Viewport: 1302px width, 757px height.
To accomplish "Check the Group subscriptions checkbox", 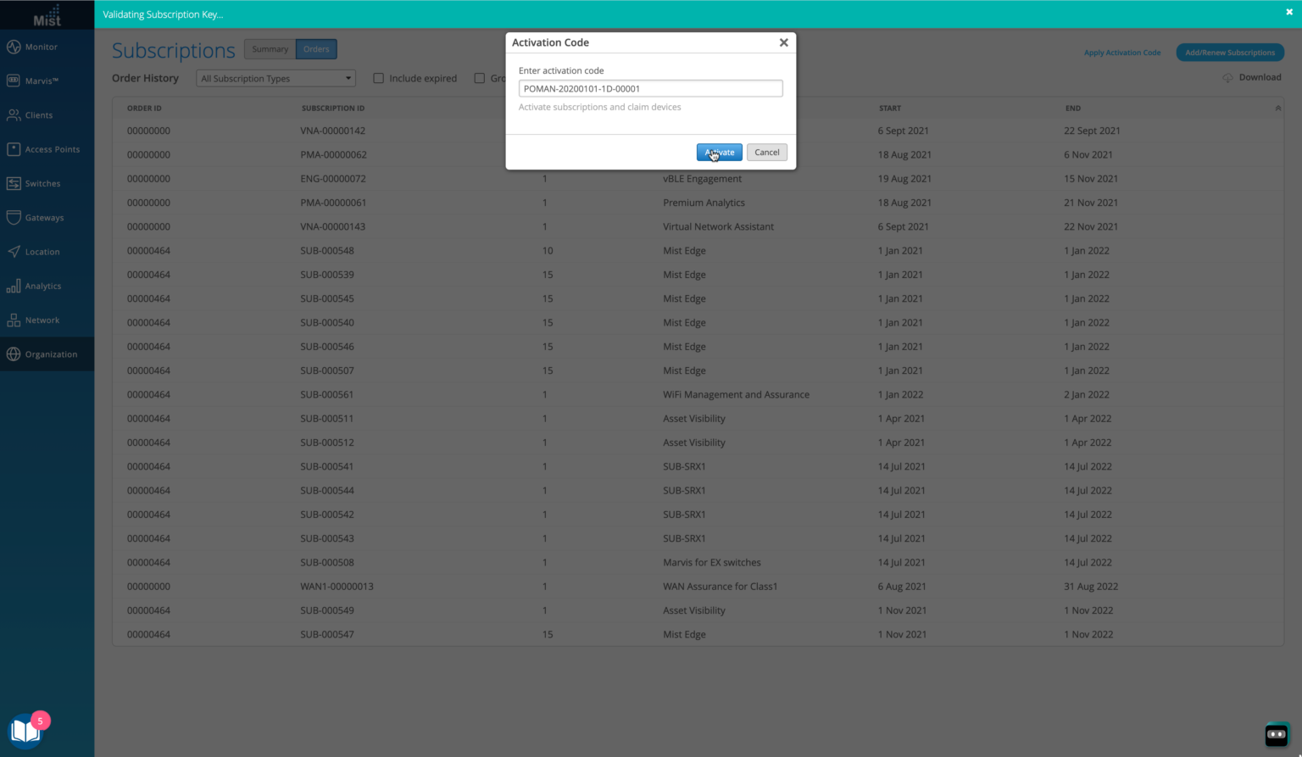I will (480, 78).
